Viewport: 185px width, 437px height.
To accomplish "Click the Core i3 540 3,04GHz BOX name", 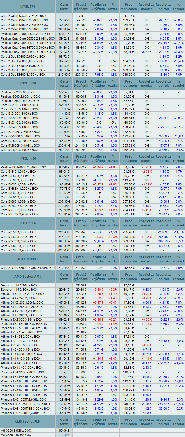I will (19, 172).
